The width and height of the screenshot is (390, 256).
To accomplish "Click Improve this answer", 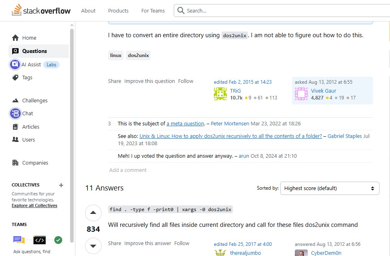I will (x=148, y=243).
